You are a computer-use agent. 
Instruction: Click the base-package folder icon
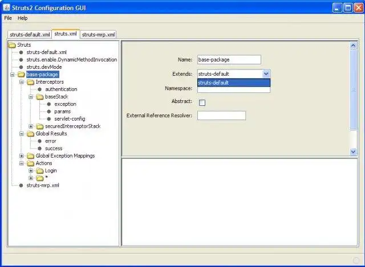pos(22,75)
